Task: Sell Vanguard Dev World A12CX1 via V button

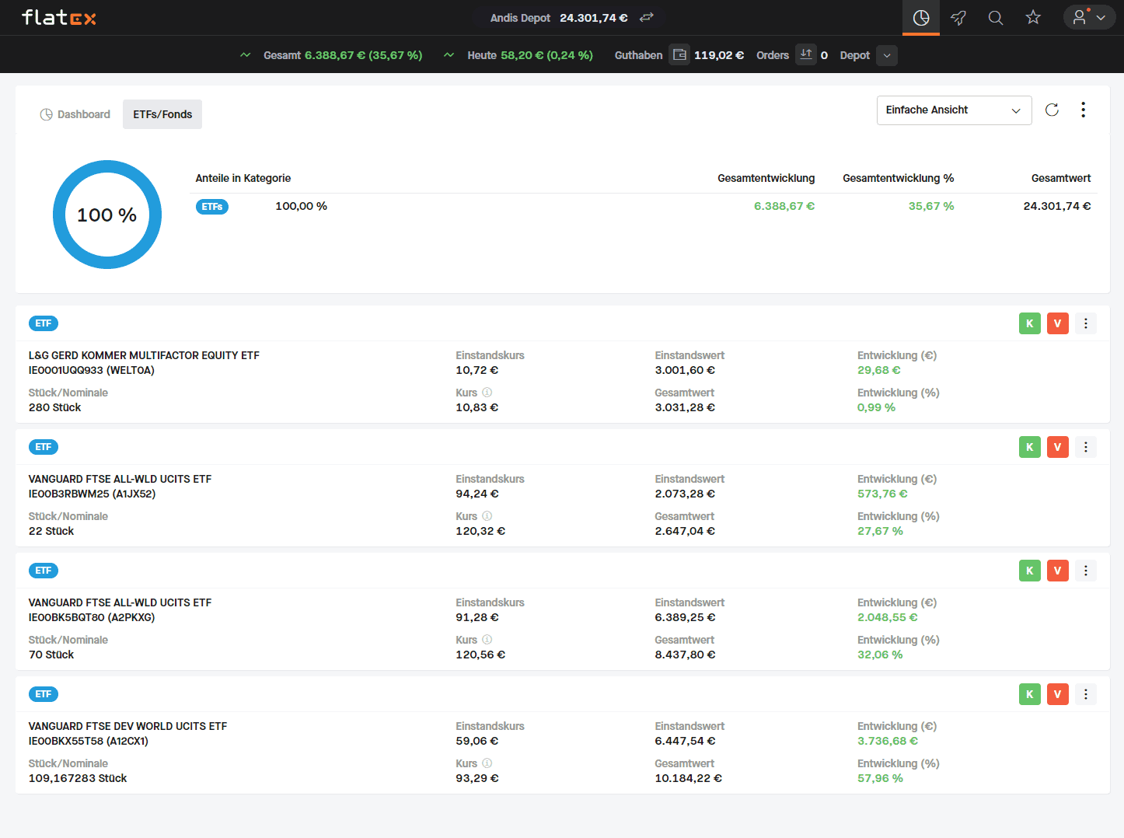Action: (1058, 694)
